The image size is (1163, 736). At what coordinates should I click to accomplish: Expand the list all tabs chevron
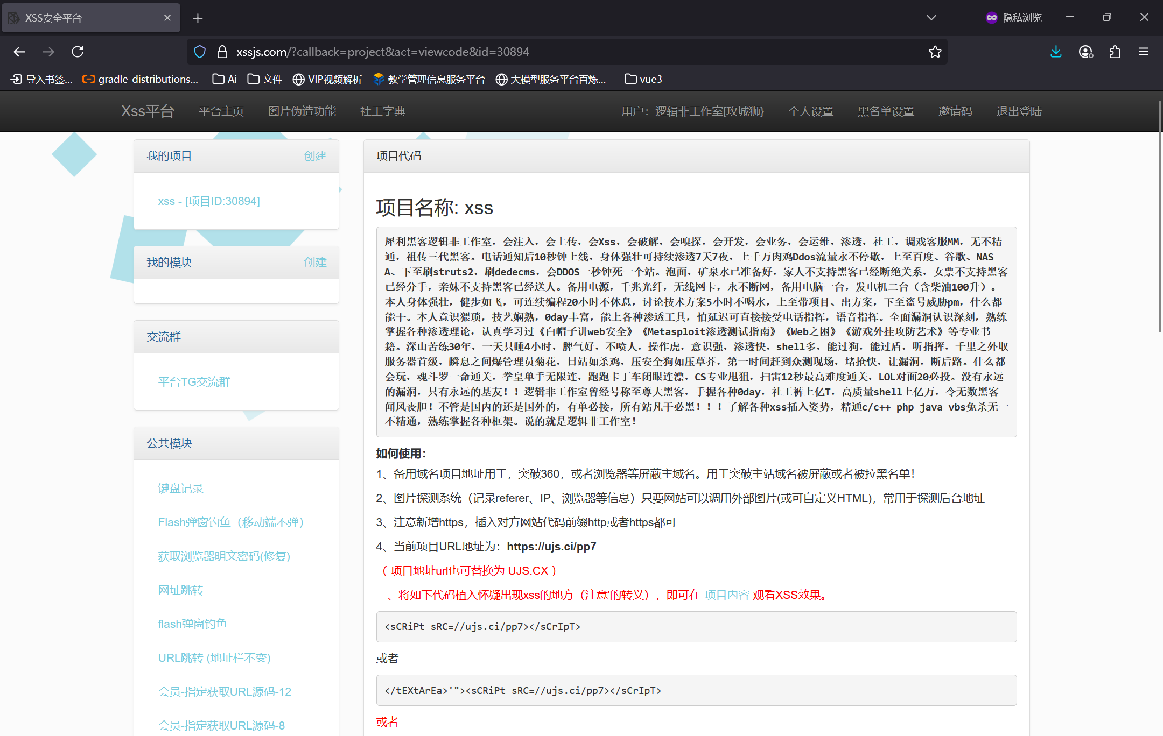[x=931, y=18]
